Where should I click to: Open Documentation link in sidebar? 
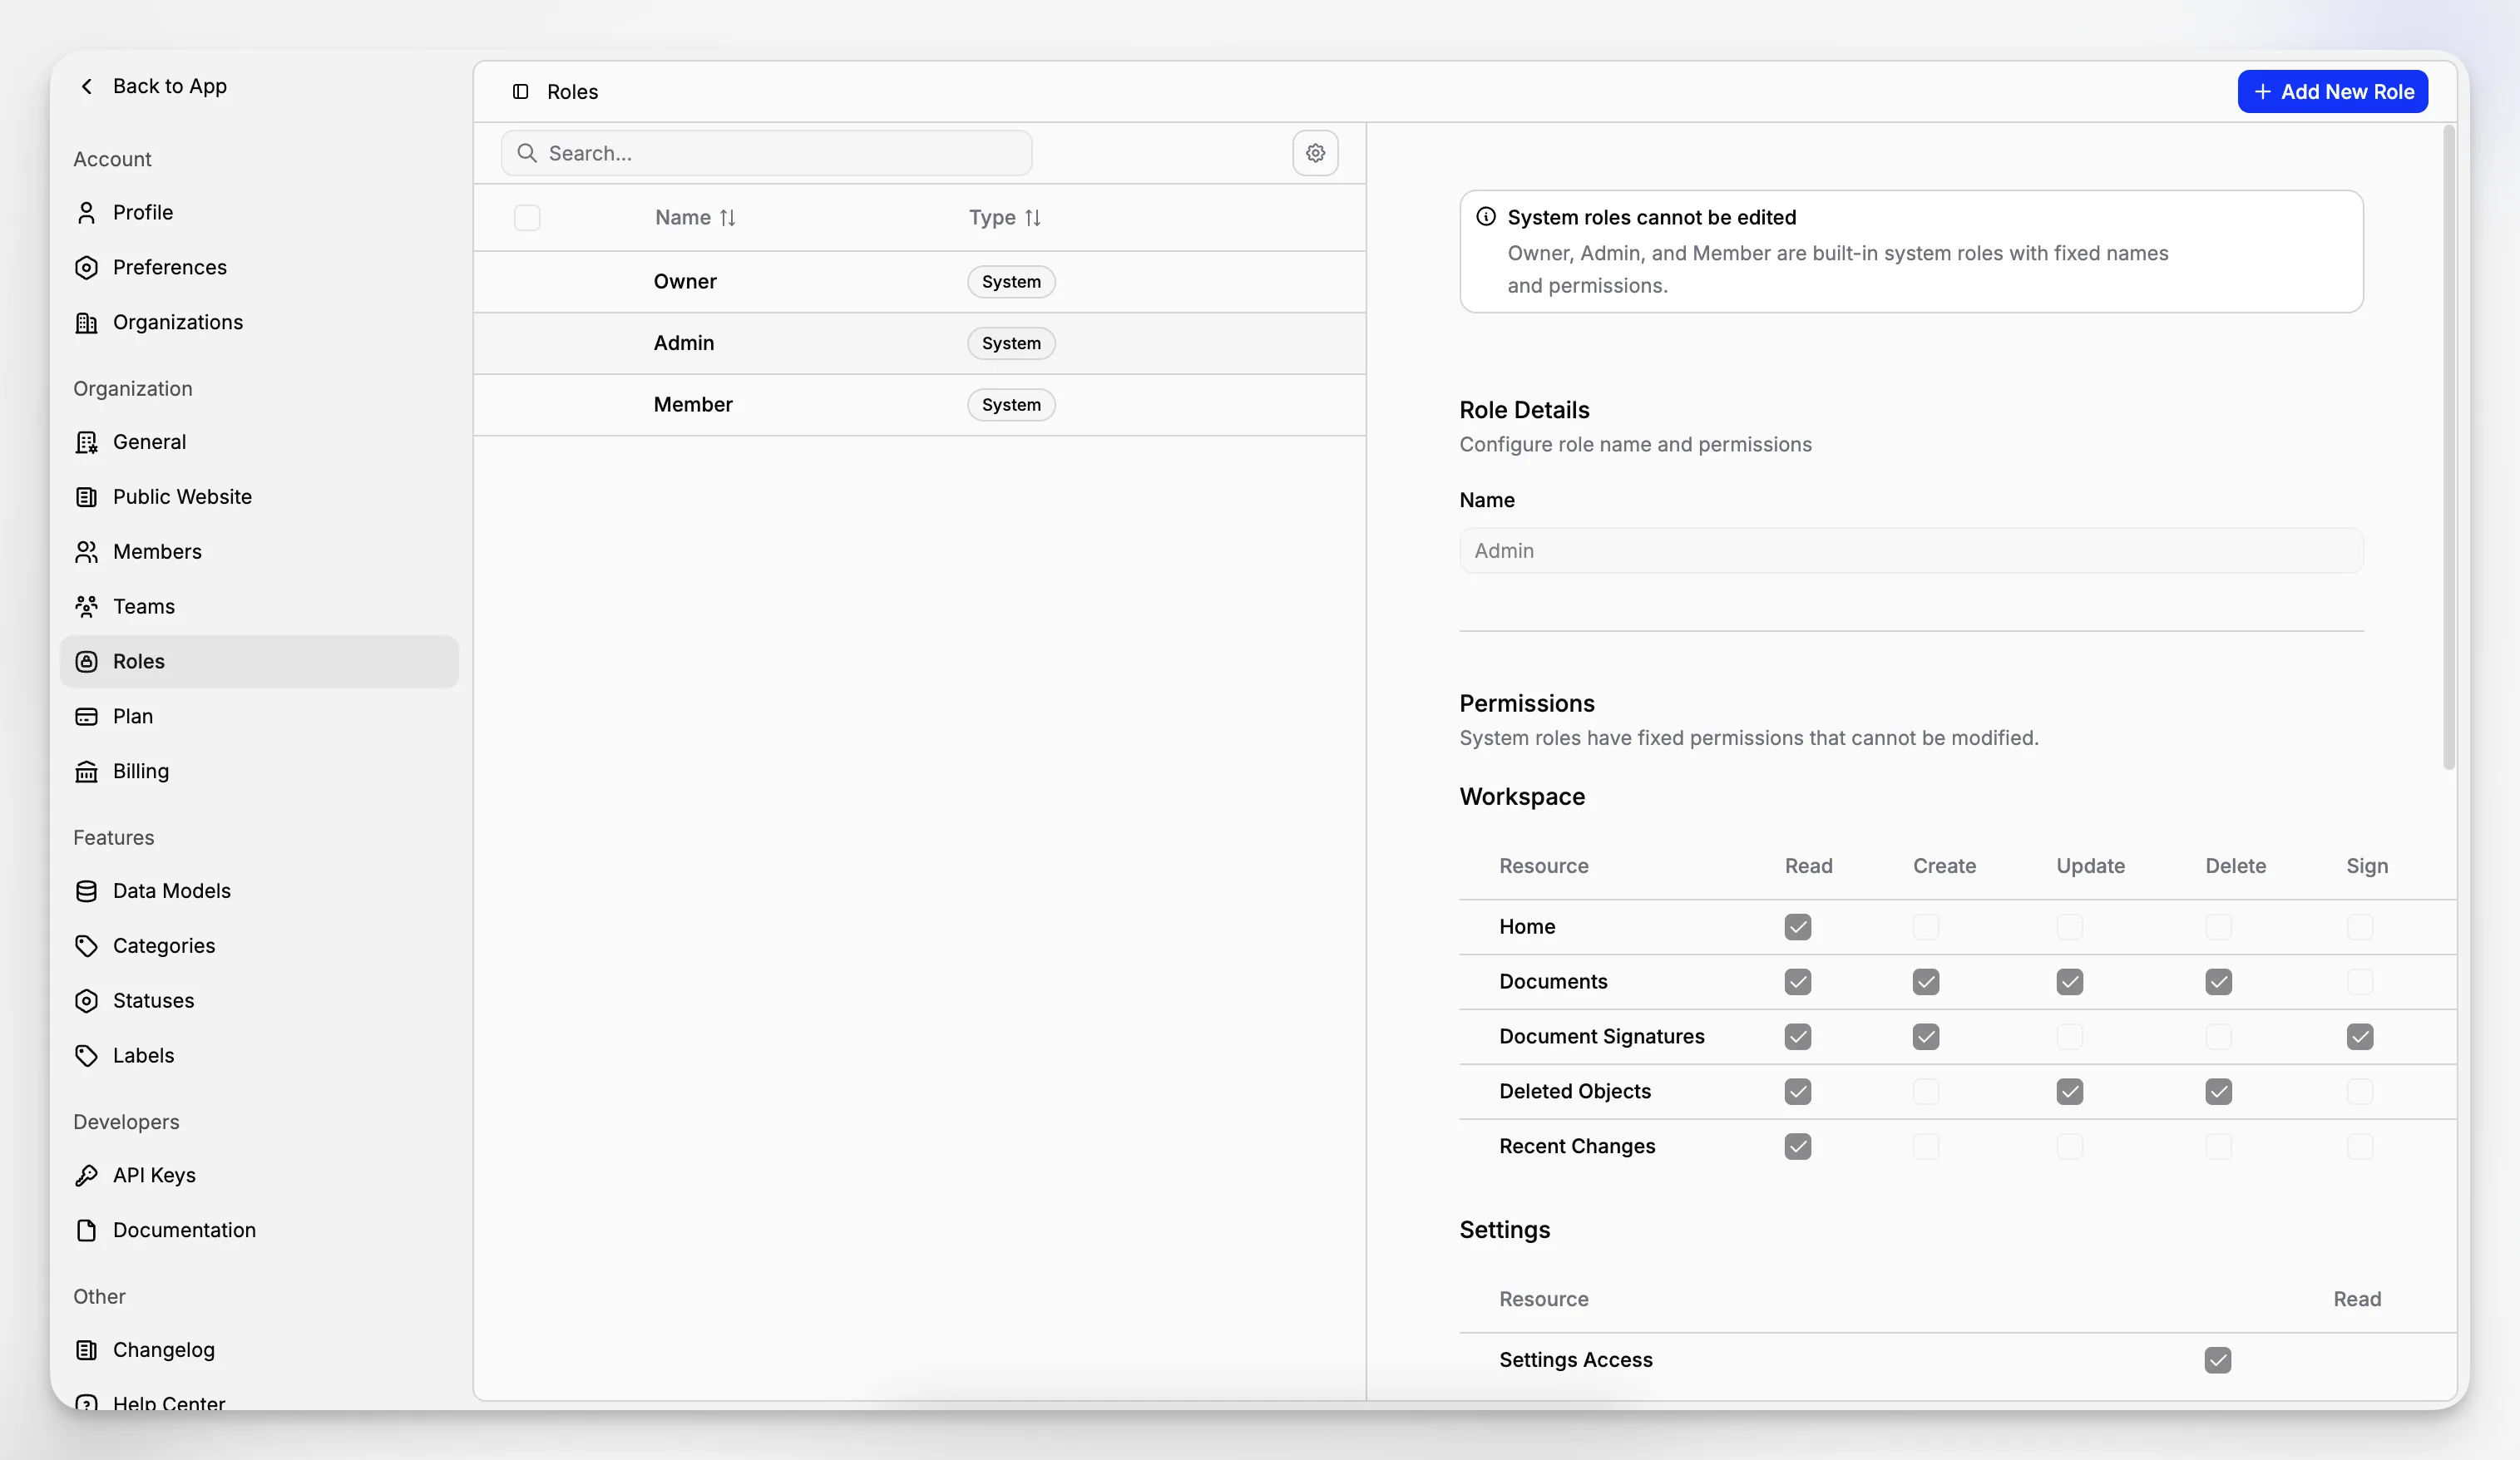click(x=259, y=1231)
